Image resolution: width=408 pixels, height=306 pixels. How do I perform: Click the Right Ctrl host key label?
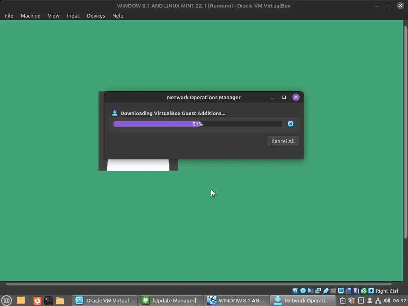(x=386, y=291)
